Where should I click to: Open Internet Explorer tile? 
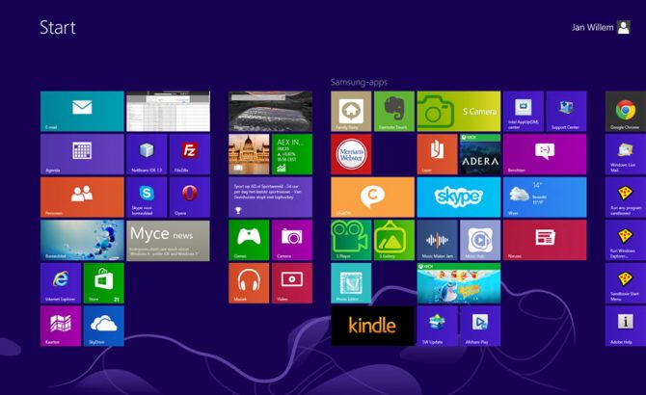(x=61, y=283)
